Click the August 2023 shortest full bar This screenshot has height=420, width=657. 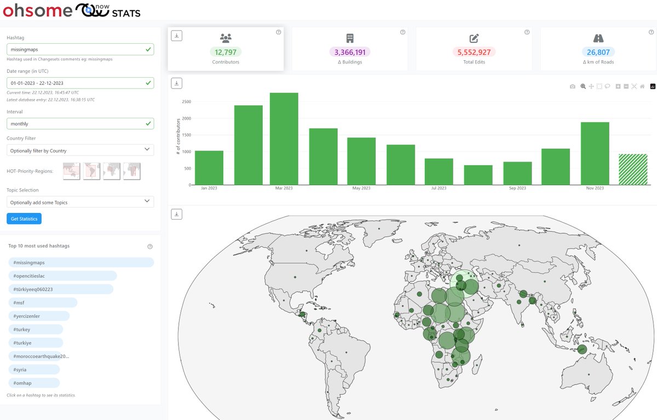(x=479, y=175)
